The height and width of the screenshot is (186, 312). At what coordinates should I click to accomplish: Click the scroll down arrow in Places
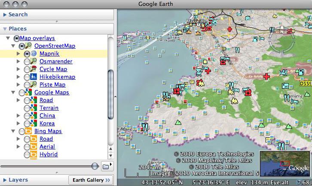[x=110, y=156]
